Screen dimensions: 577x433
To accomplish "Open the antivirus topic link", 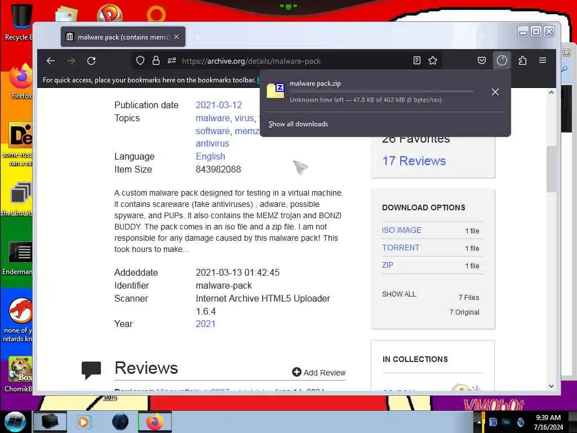I will tap(212, 144).
